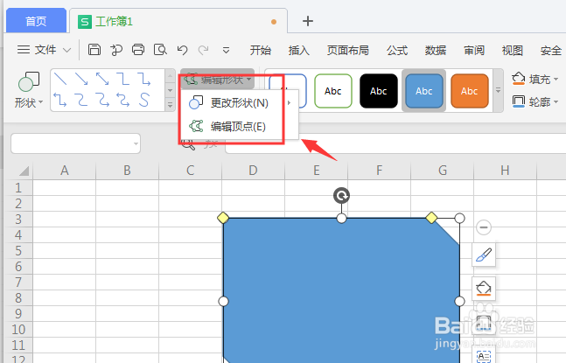Click the floating text box icon

(x=484, y=356)
